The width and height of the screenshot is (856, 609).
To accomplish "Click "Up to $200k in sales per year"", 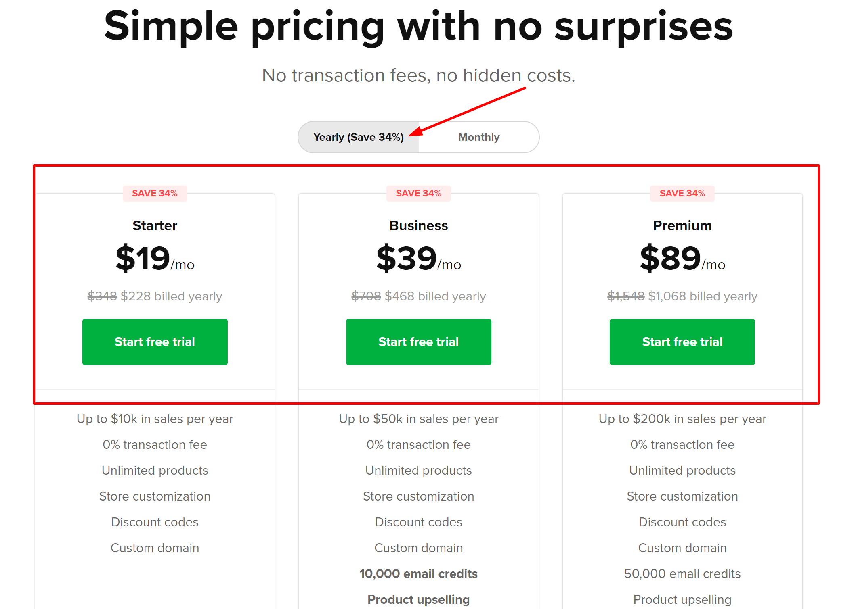I will (682, 419).
